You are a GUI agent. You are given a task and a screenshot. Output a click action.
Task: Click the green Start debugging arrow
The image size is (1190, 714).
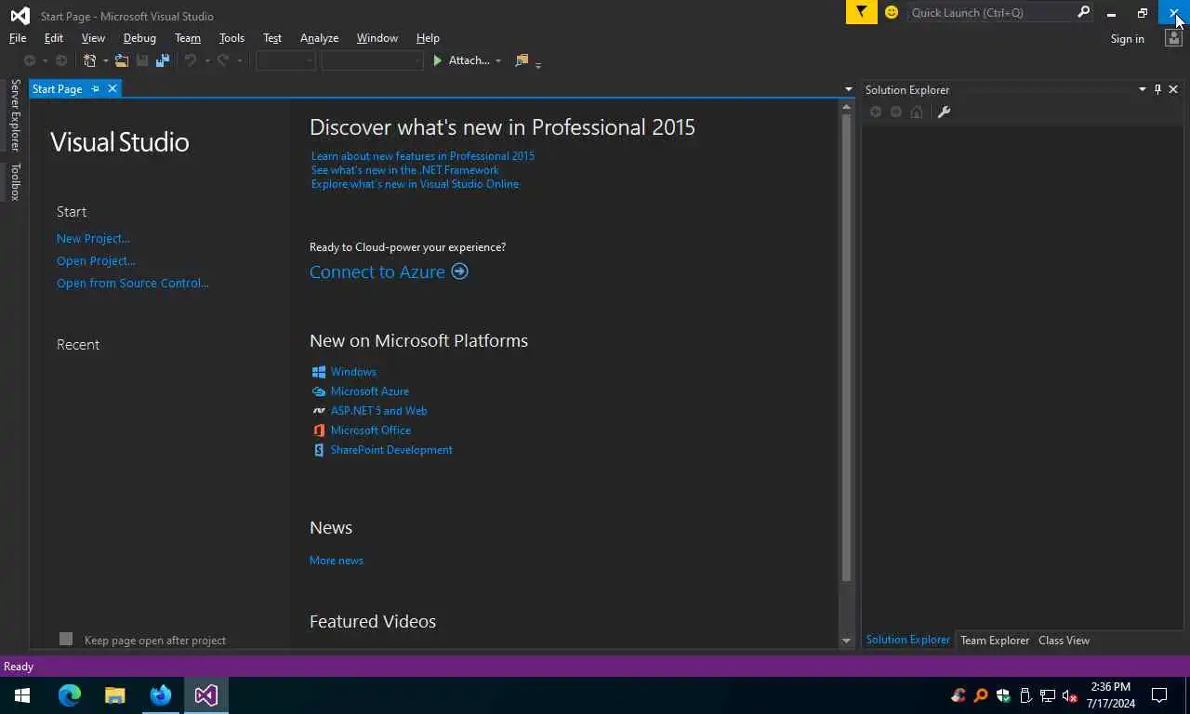437,60
